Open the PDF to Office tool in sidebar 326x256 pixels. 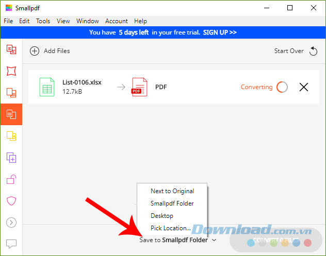click(11, 49)
